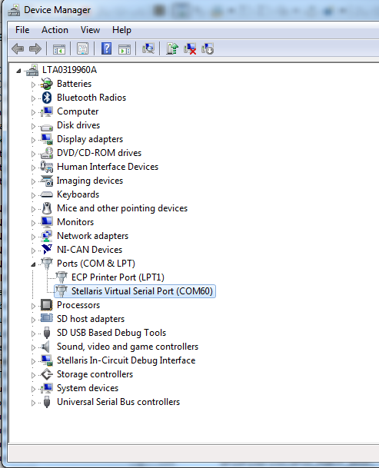Image resolution: width=379 pixels, height=468 pixels.
Task: Click the Bluetooth Radios icon
Action: [x=47, y=98]
